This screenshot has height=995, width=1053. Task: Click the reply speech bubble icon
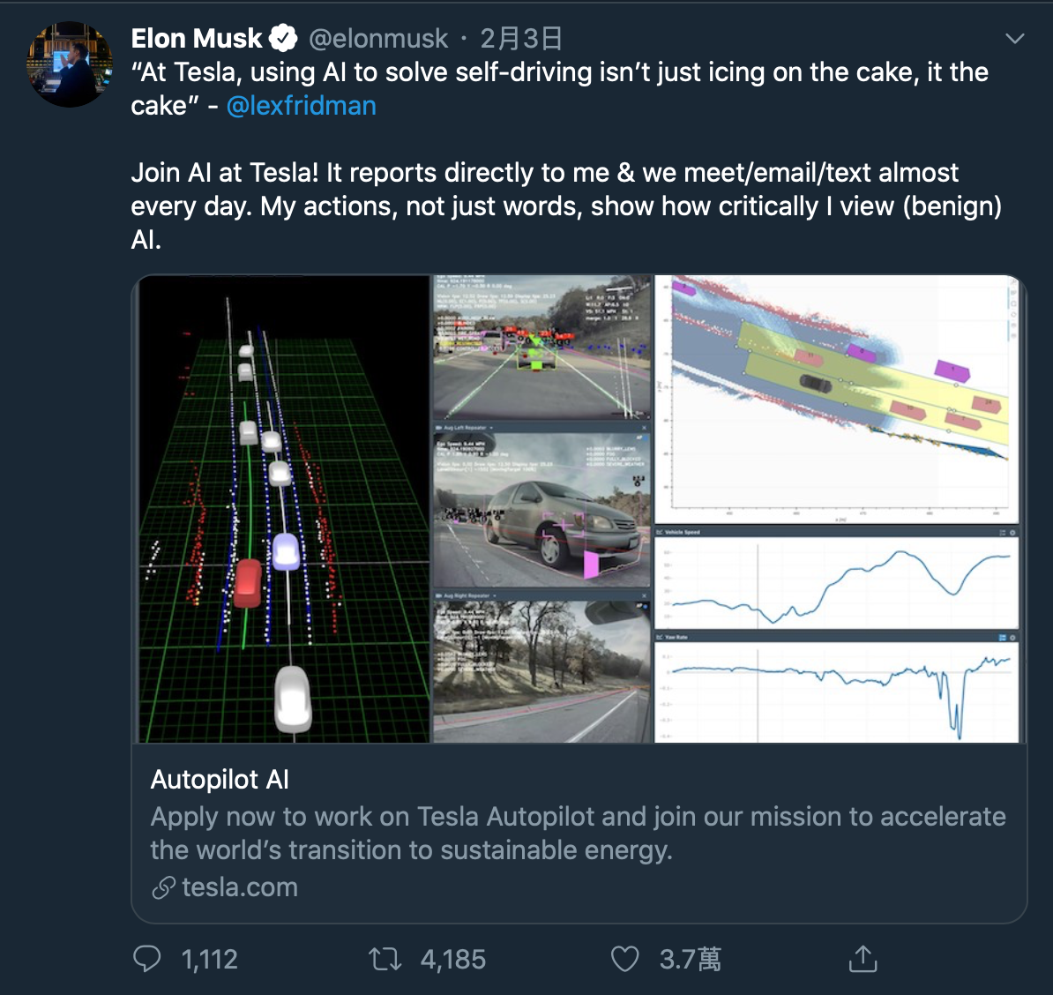pos(146,959)
